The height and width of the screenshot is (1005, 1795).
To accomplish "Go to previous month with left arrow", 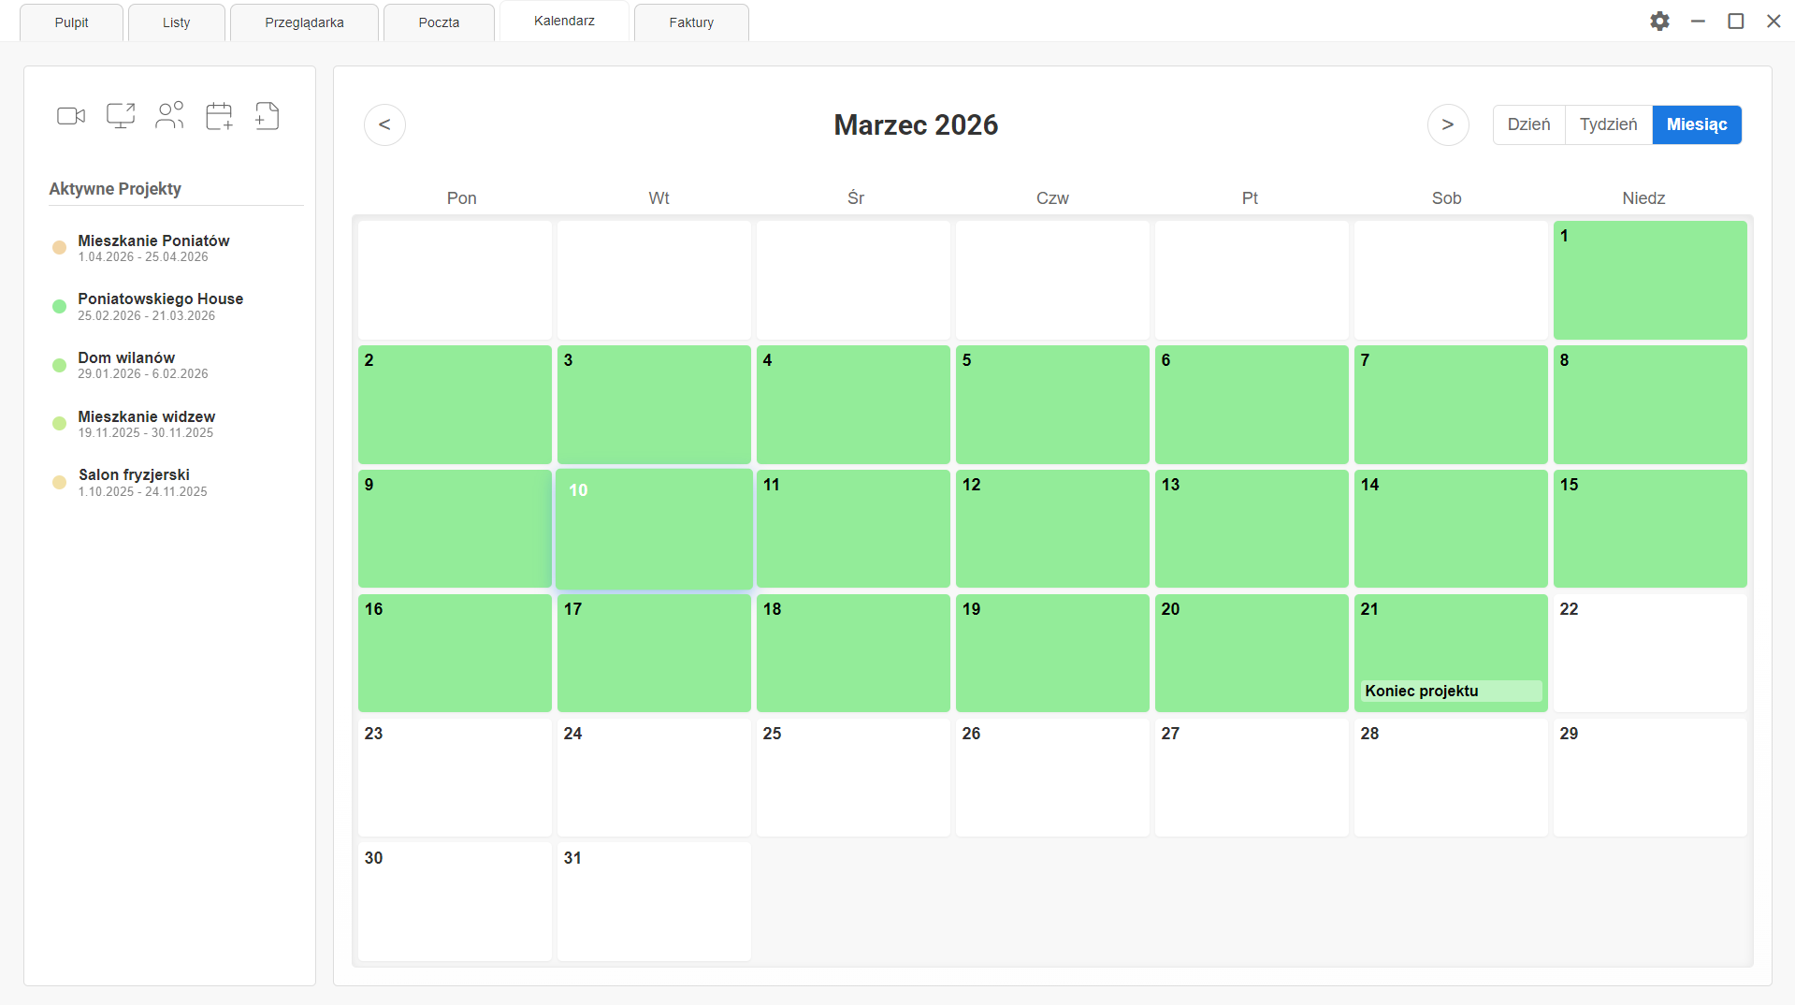I will point(384,124).
